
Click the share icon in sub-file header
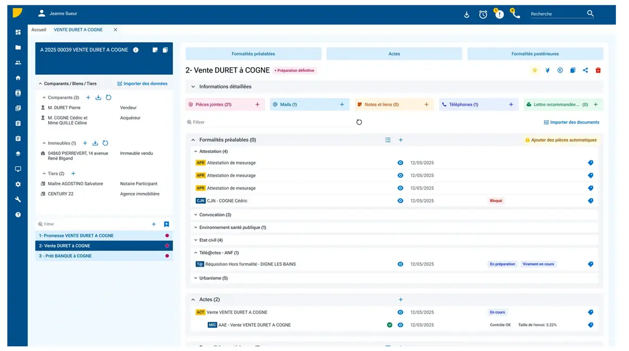(585, 70)
